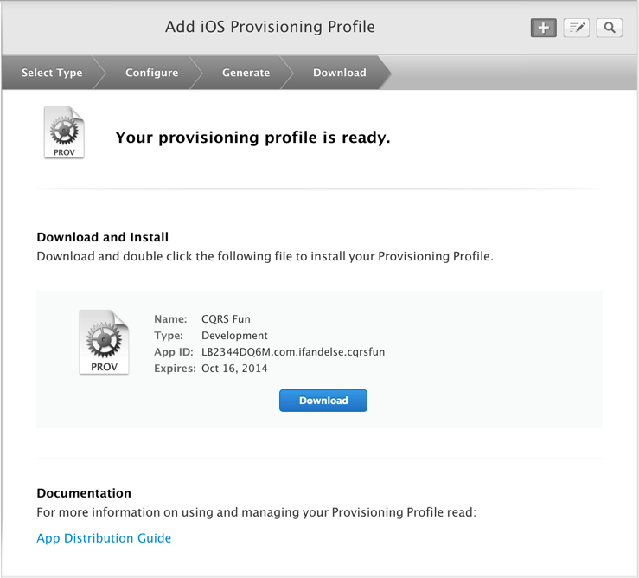Click the 'Your provisioning profile is ready' heading

coord(252,138)
